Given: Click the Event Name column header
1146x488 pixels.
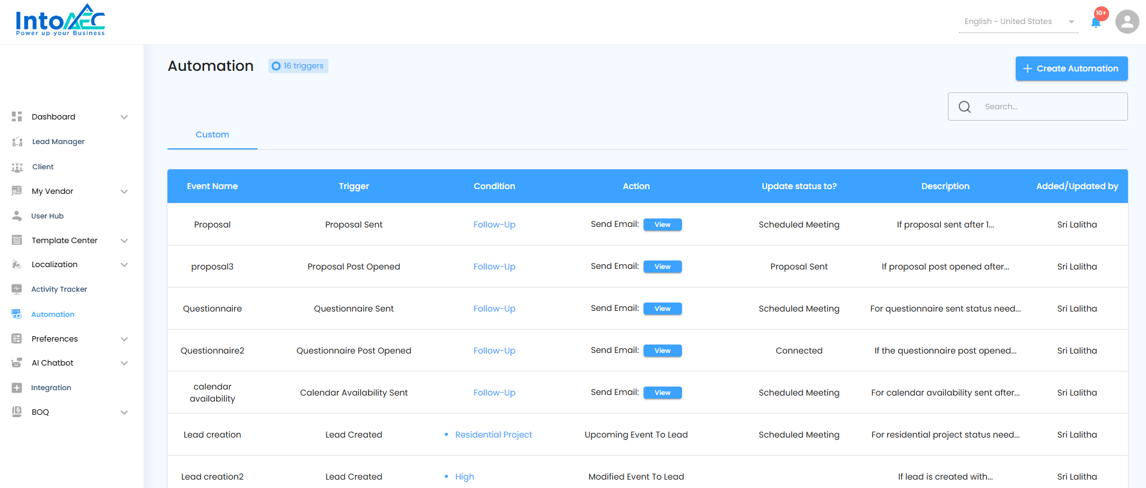Looking at the screenshot, I should point(213,186).
